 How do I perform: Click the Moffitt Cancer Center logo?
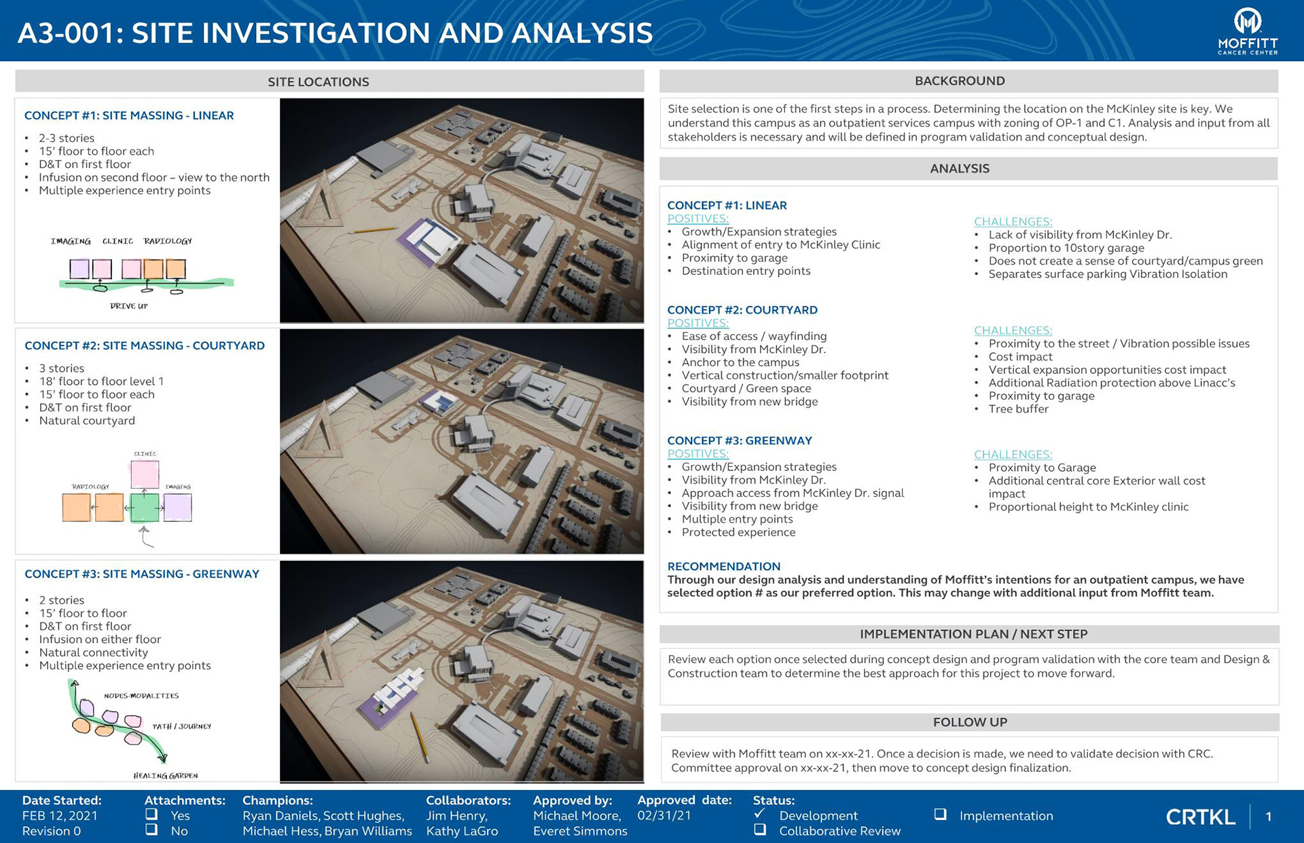click(x=1248, y=31)
